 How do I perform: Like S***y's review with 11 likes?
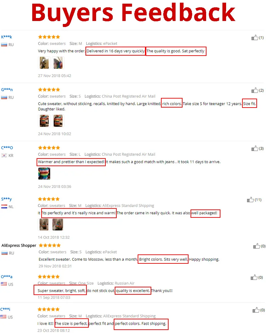coord(250,199)
